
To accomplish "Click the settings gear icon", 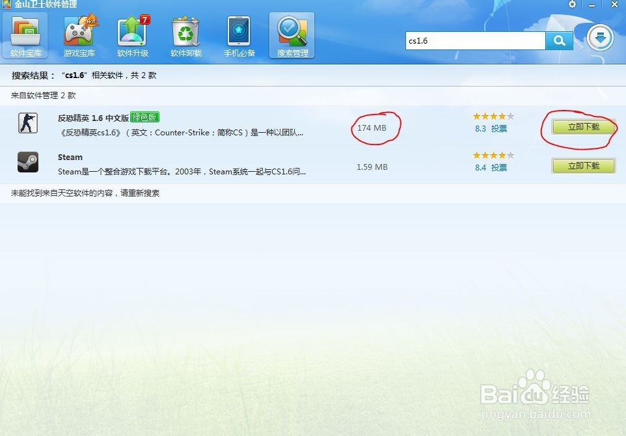I will coord(573,5).
